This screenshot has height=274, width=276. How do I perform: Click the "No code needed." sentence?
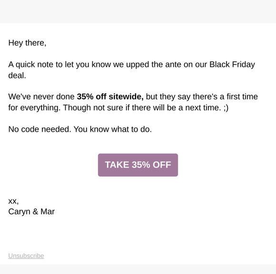(40, 129)
